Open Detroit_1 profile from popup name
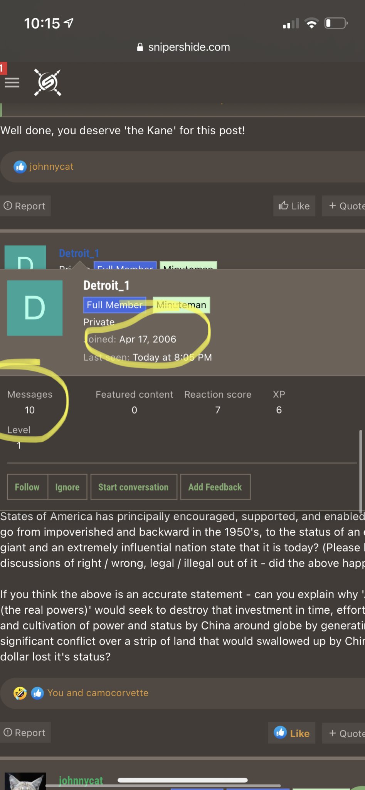This screenshot has width=365, height=790. [106, 285]
